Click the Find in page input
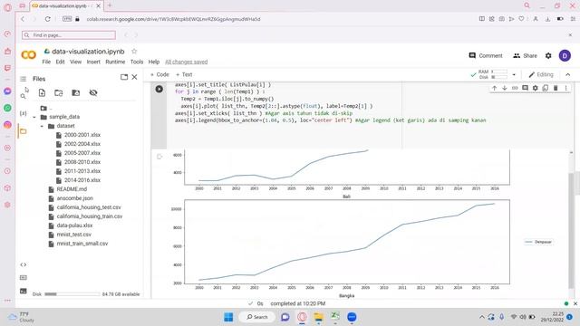This screenshot has height=326, width=580. click(x=69, y=35)
